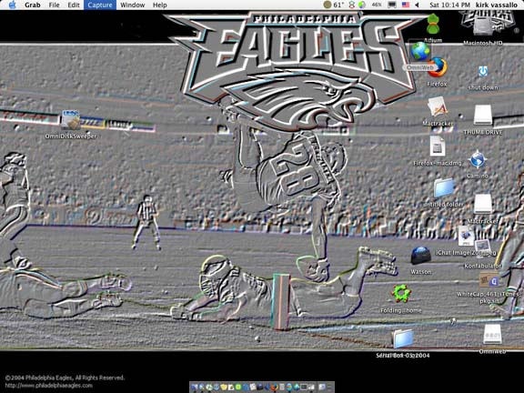Select the OmniDiskSweeper desktop icon
Screen dimensions: 524x393
(71, 120)
